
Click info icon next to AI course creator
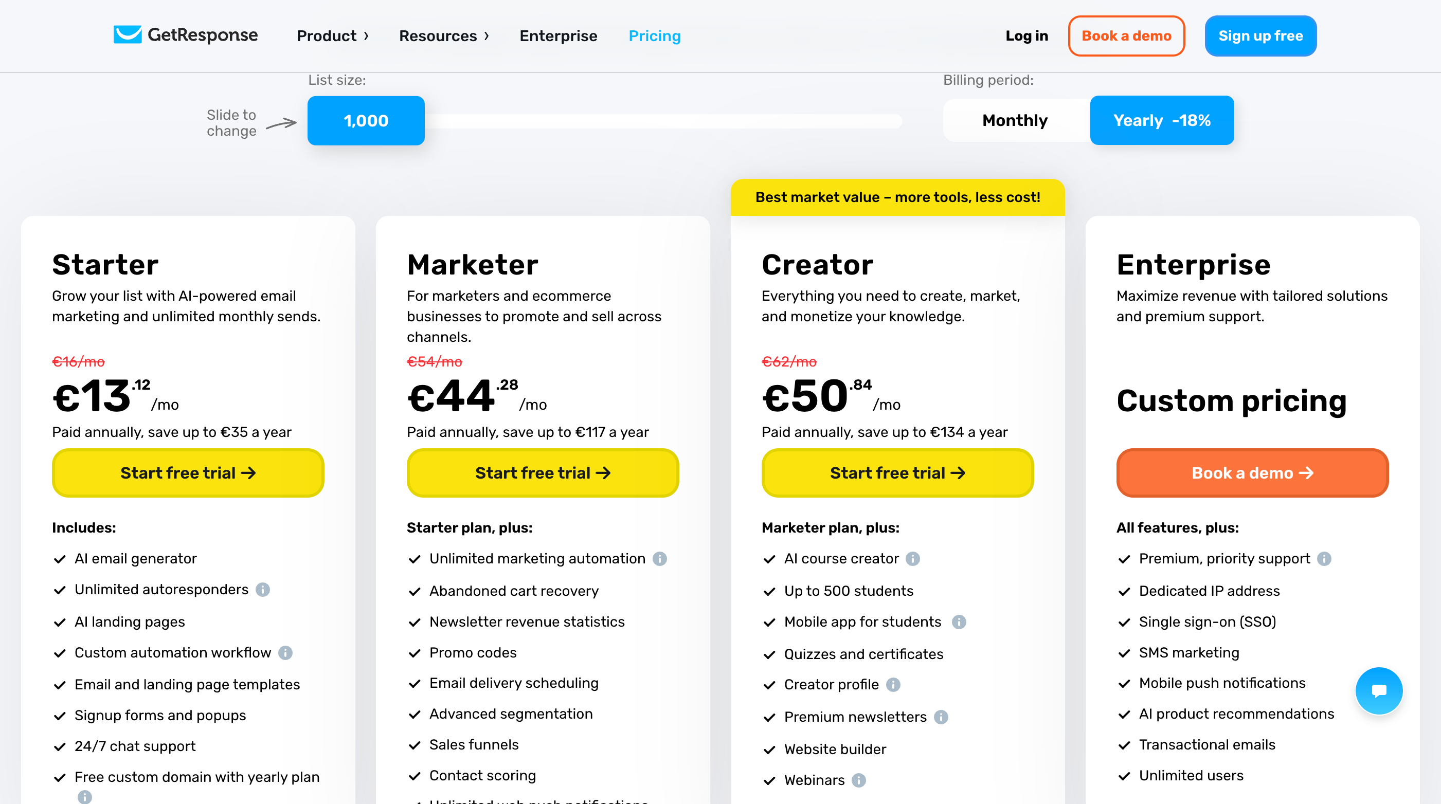pyautogui.click(x=912, y=559)
